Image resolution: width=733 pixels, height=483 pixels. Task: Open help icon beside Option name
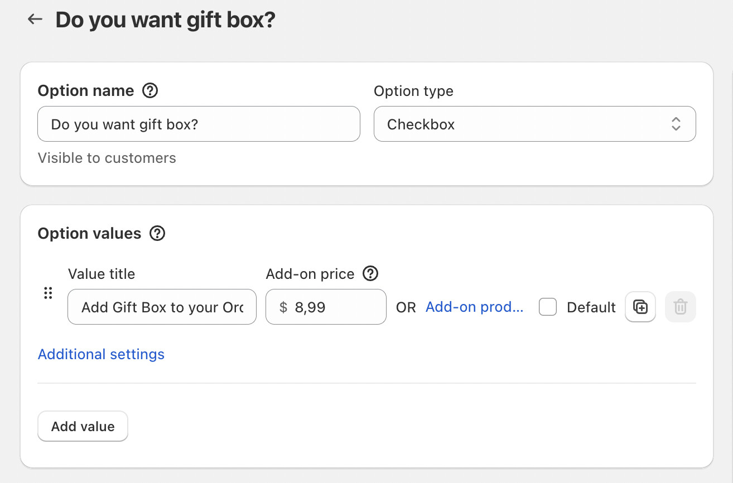pos(150,90)
